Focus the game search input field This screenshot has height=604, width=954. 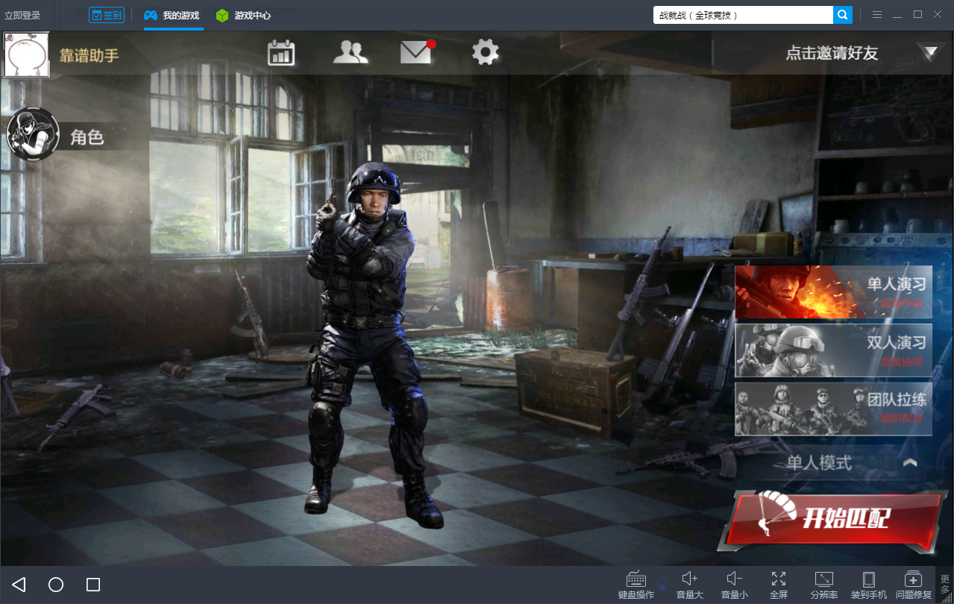click(x=743, y=15)
